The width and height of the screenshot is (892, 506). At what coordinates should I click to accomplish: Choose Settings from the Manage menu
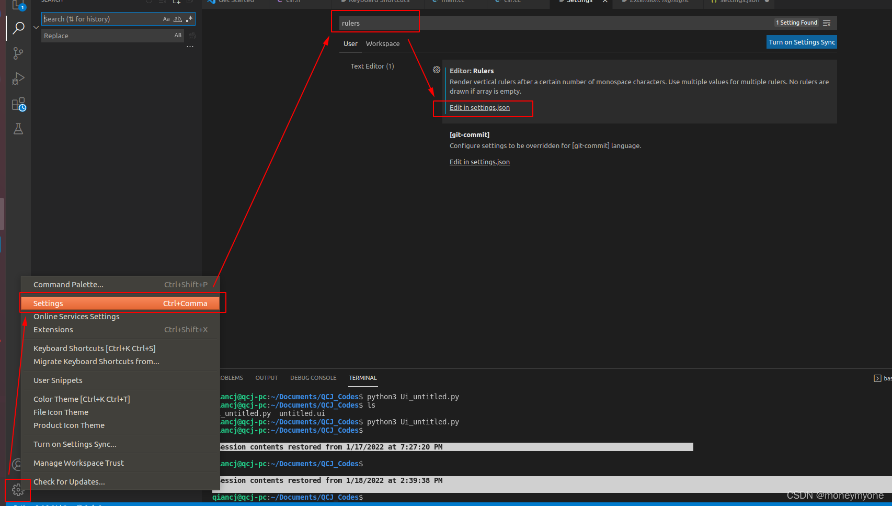pos(120,303)
